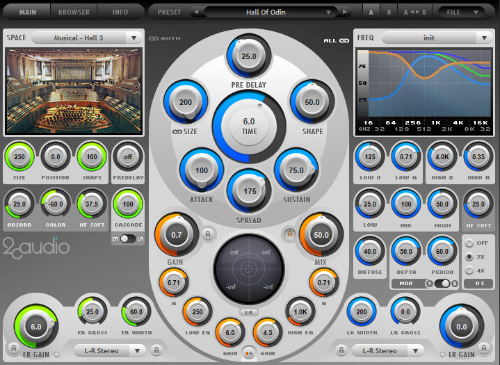Screen dimensions: 500x365
Task: Click the lock icon right of LR GAIN
Action: click(x=484, y=348)
